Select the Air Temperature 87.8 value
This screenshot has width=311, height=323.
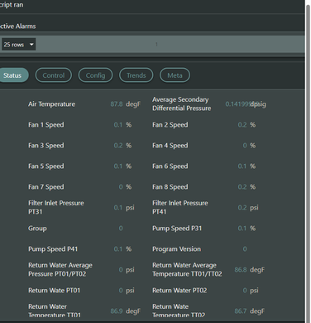tap(117, 104)
